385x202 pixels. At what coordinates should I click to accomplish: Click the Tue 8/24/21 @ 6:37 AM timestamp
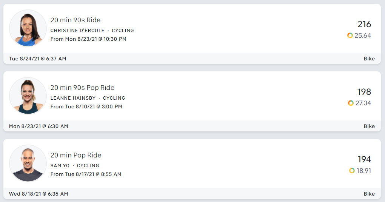click(38, 59)
